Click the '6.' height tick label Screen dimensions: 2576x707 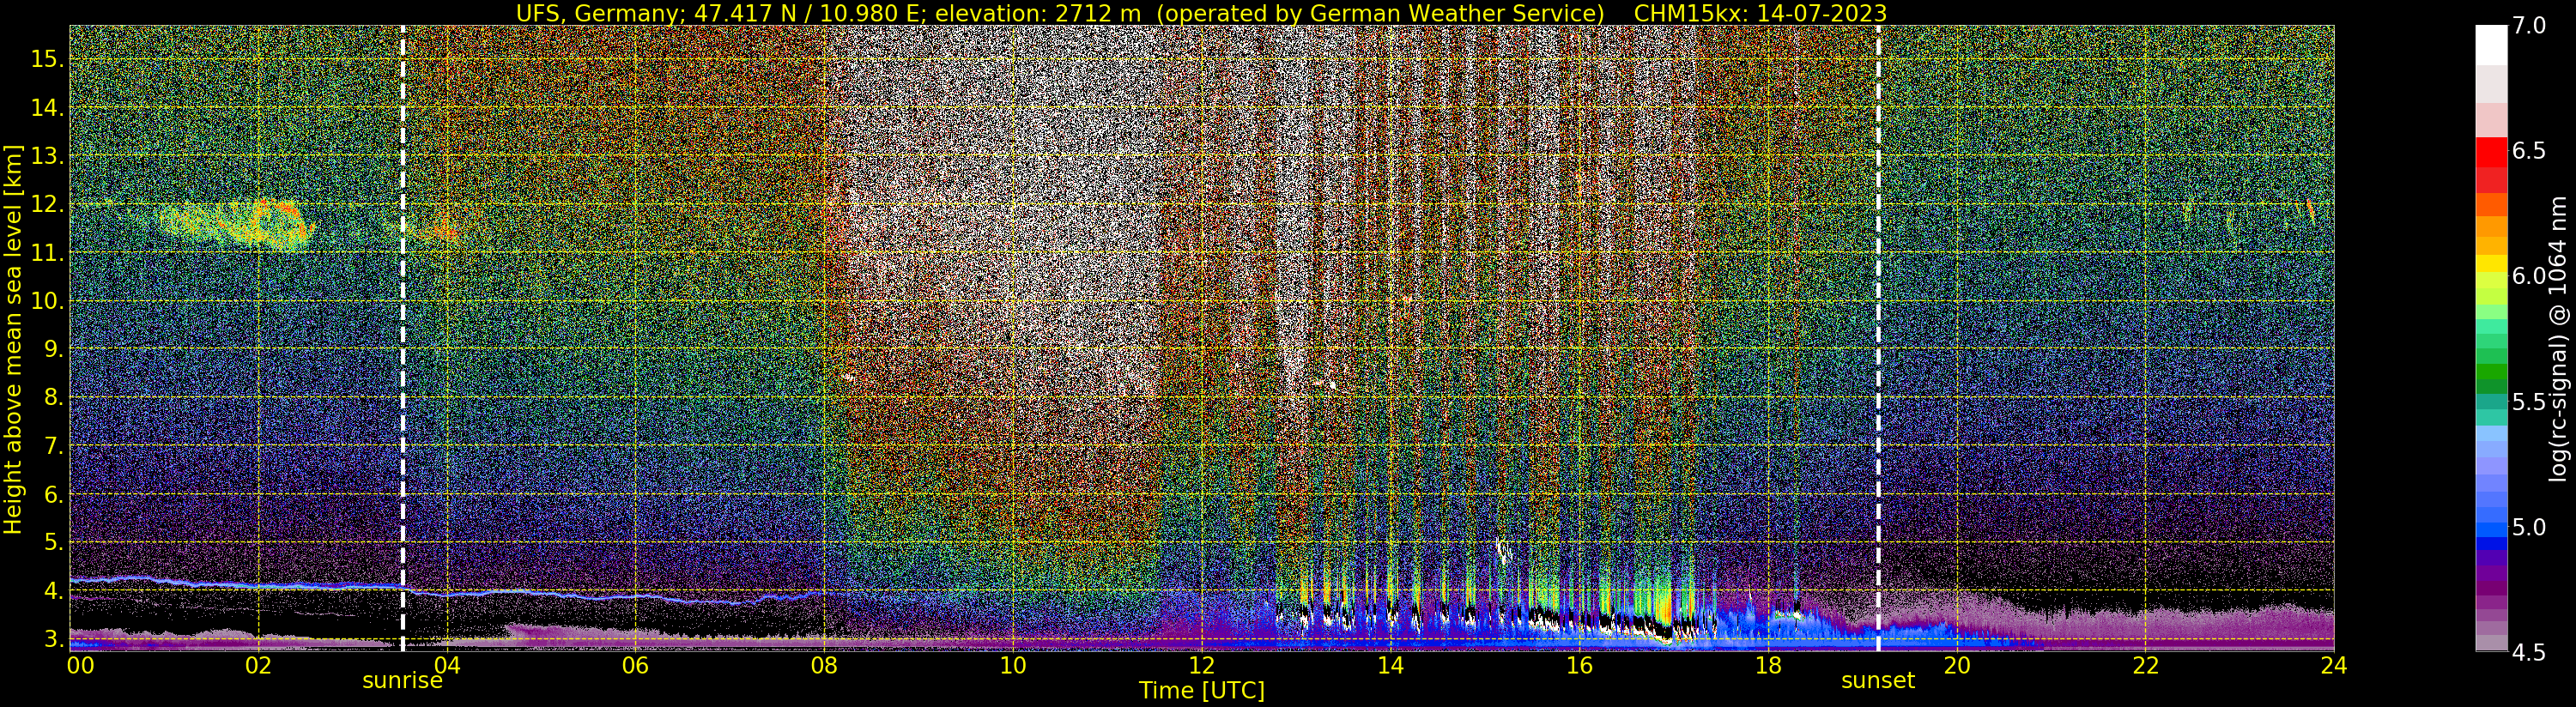coord(54,494)
